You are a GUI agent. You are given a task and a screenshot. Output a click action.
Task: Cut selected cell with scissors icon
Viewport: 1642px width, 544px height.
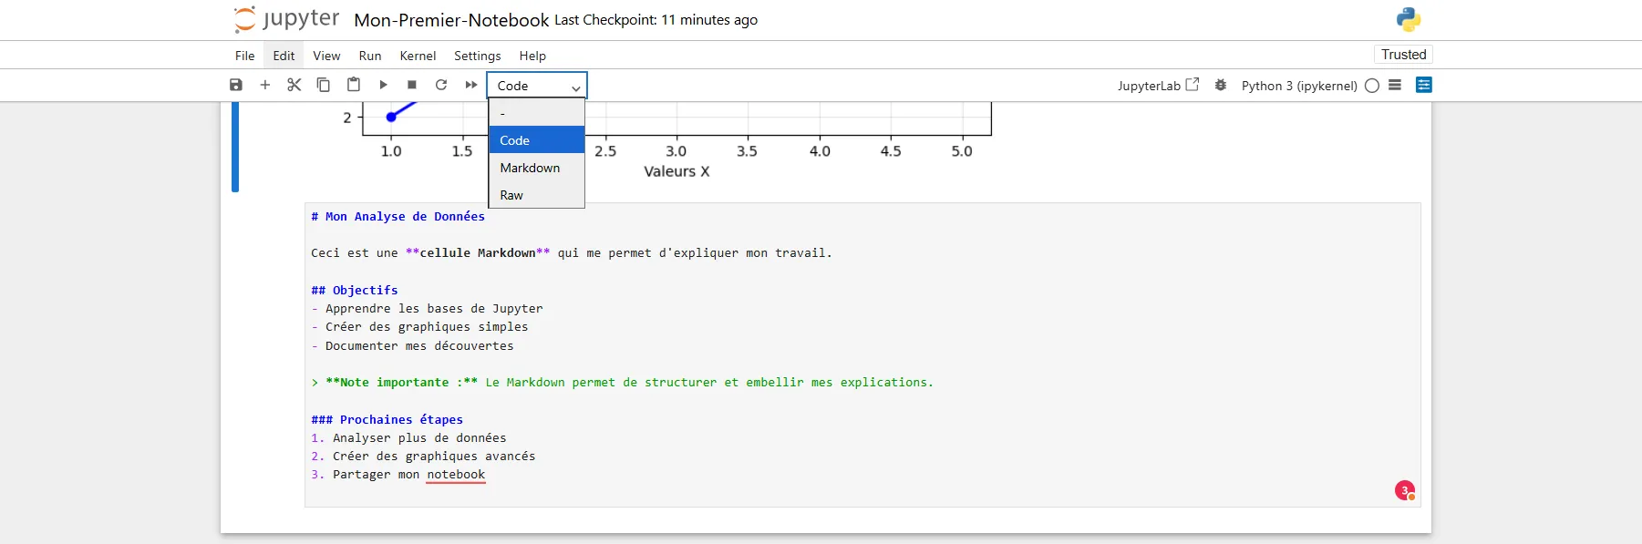tap(294, 85)
